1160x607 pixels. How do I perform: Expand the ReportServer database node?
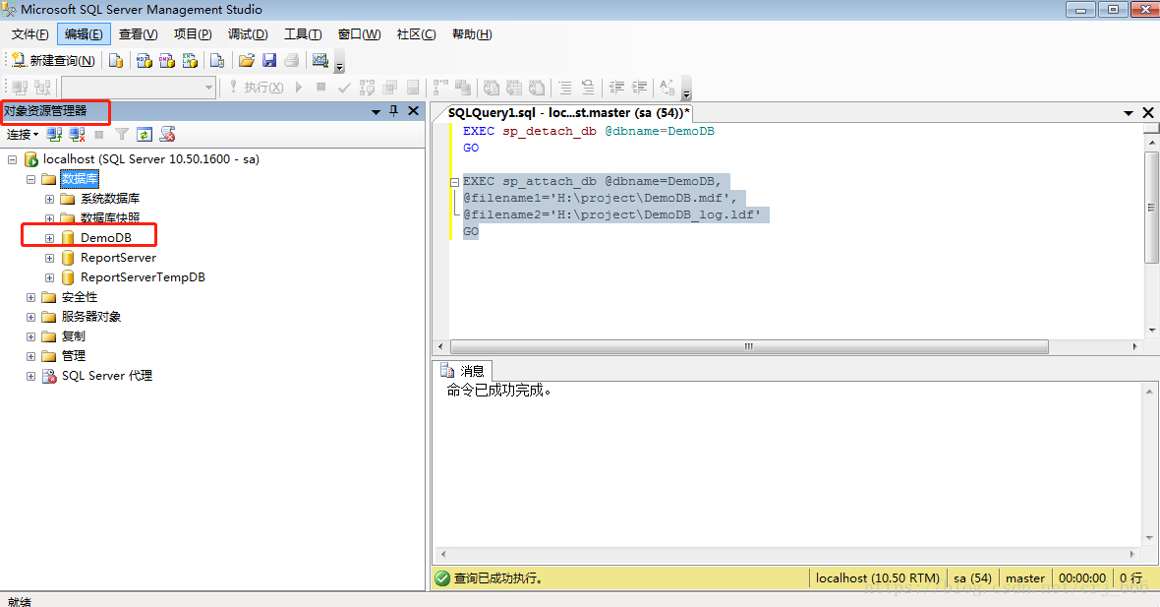tap(49, 259)
